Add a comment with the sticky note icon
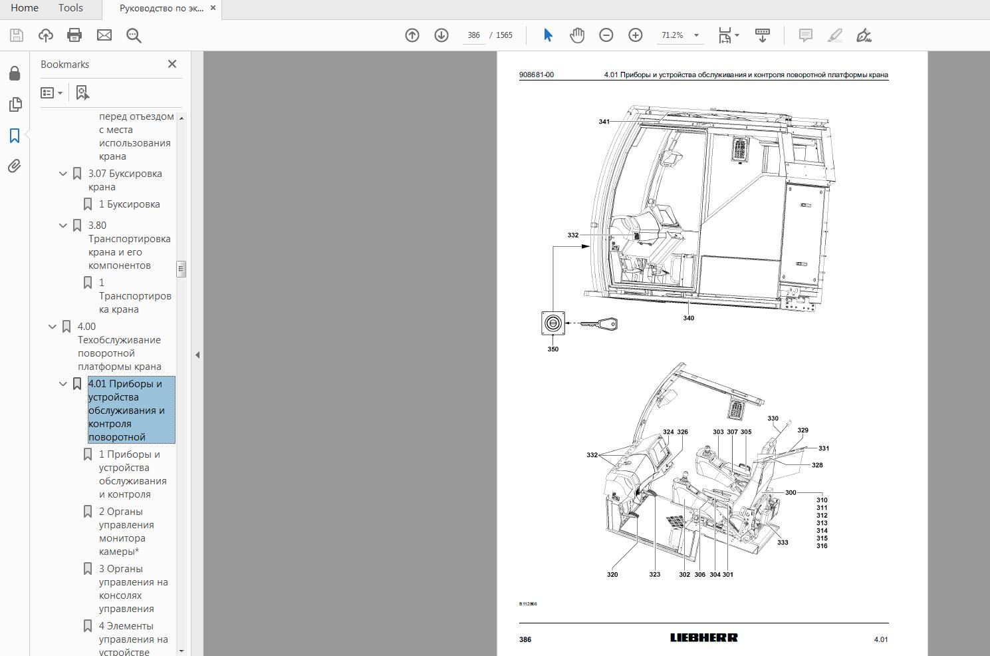 pos(806,35)
